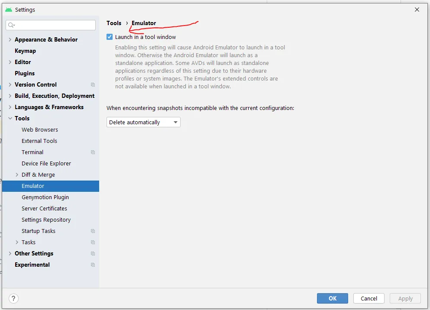Click the snapshots incompatible configuration label
This screenshot has height=310, width=430.
pos(200,108)
